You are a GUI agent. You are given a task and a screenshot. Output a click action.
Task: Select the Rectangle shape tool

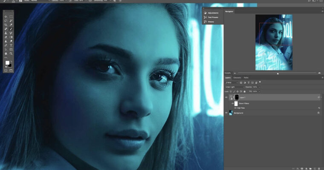tap(11, 49)
